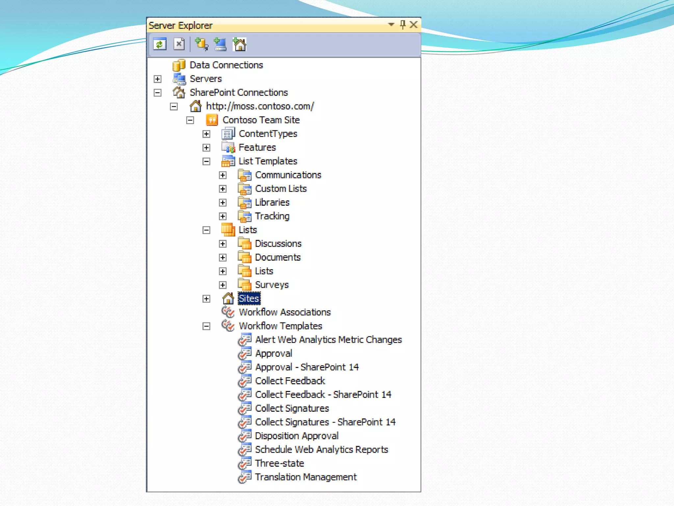
Task: Click Connect to Server icon
Action: pyautogui.click(x=220, y=44)
